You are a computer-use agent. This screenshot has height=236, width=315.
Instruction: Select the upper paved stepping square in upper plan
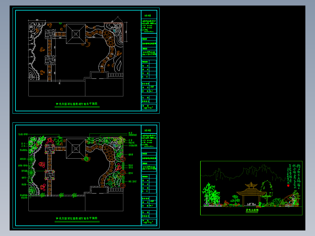pyautogui.click(x=50, y=34)
